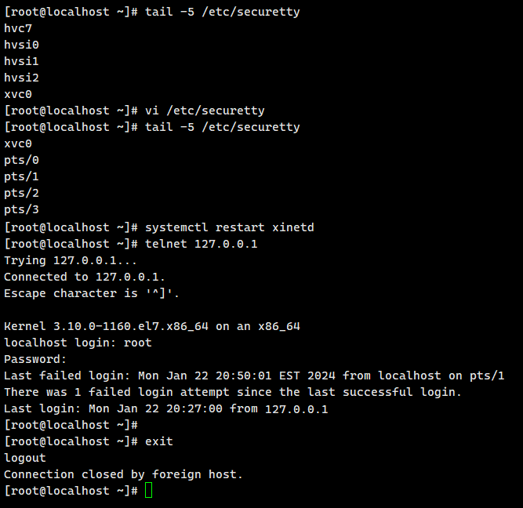
Task: Click the green cursor block at the last prompt
Action: click(149, 491)
